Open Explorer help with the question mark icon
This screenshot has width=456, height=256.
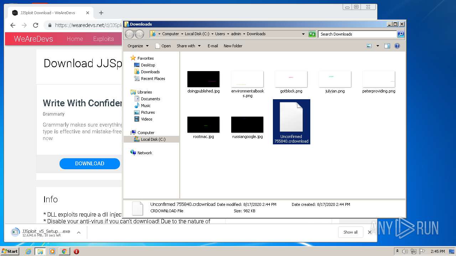[397, 46]
